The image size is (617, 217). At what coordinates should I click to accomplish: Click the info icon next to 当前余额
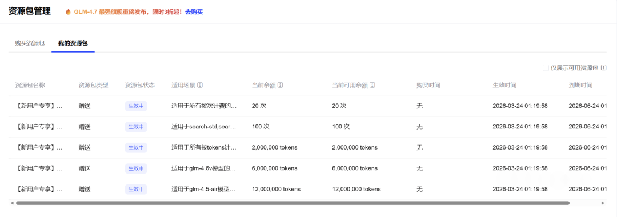click(280, 85)
